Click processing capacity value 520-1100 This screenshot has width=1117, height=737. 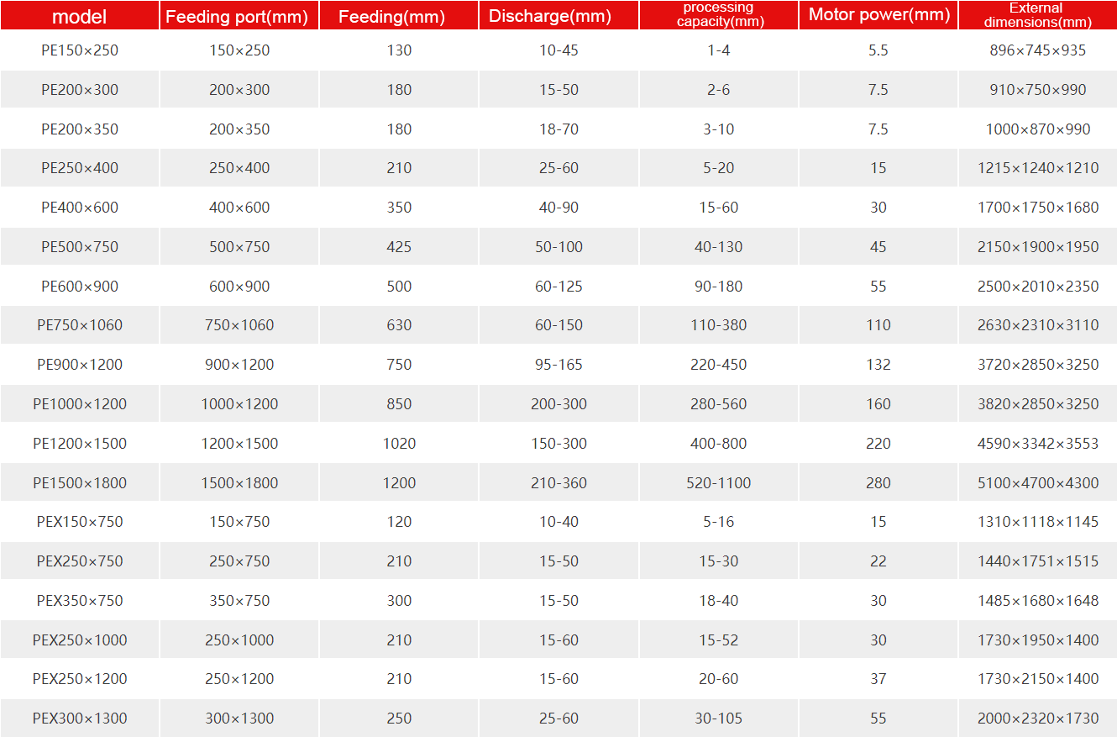(x=719, y=483)
